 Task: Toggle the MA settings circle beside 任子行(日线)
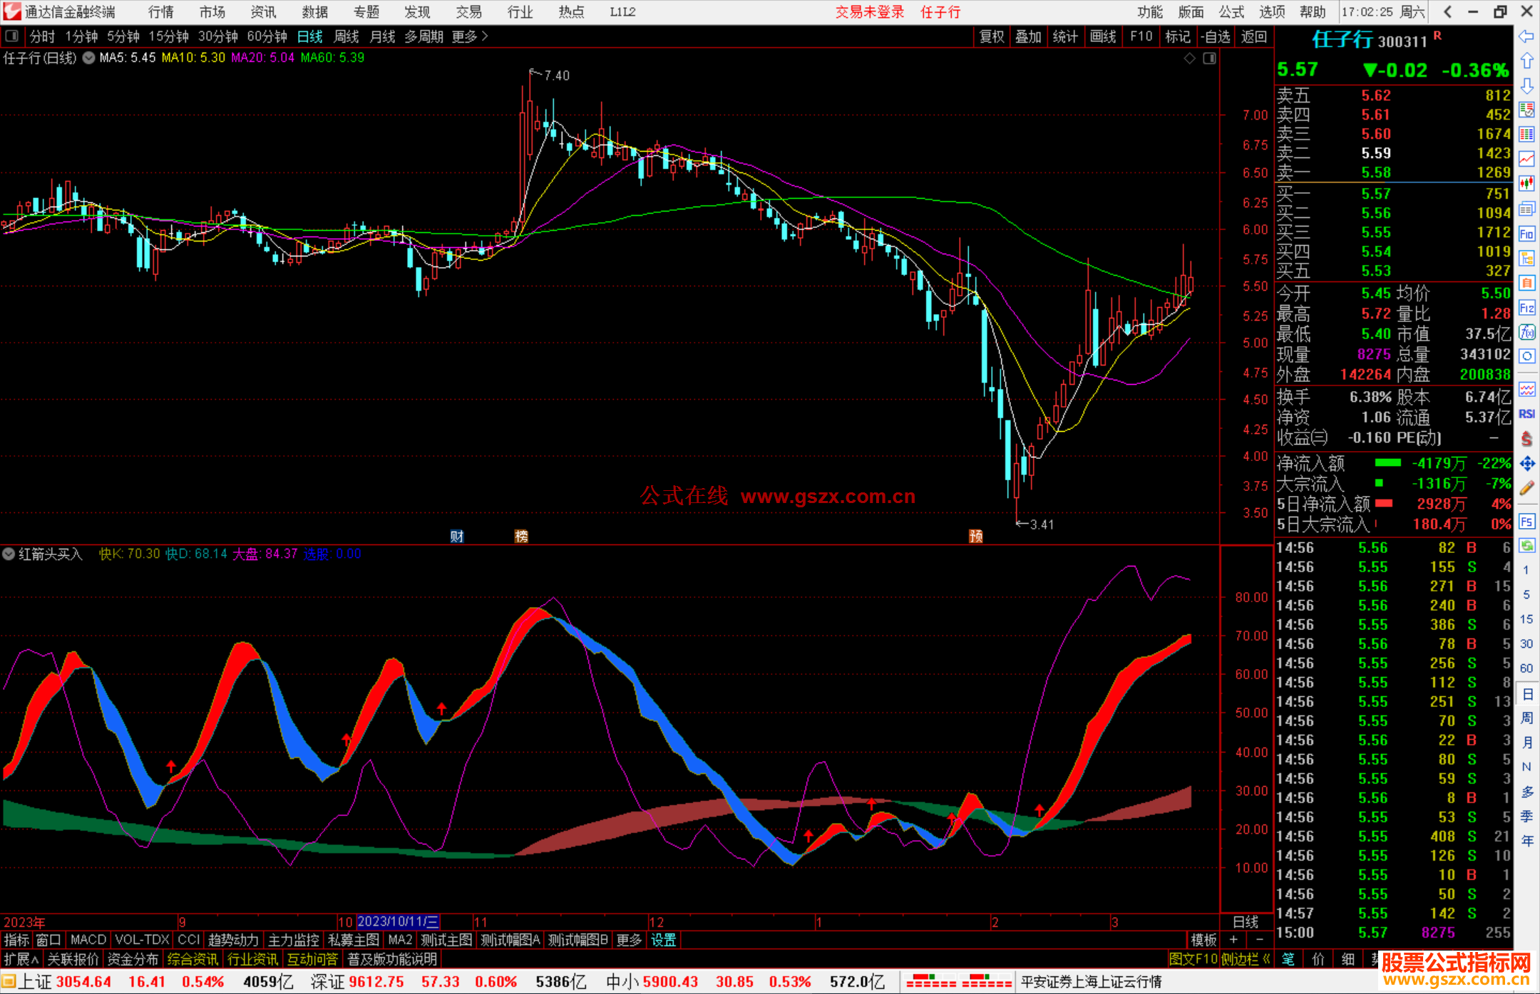[88, 58]
